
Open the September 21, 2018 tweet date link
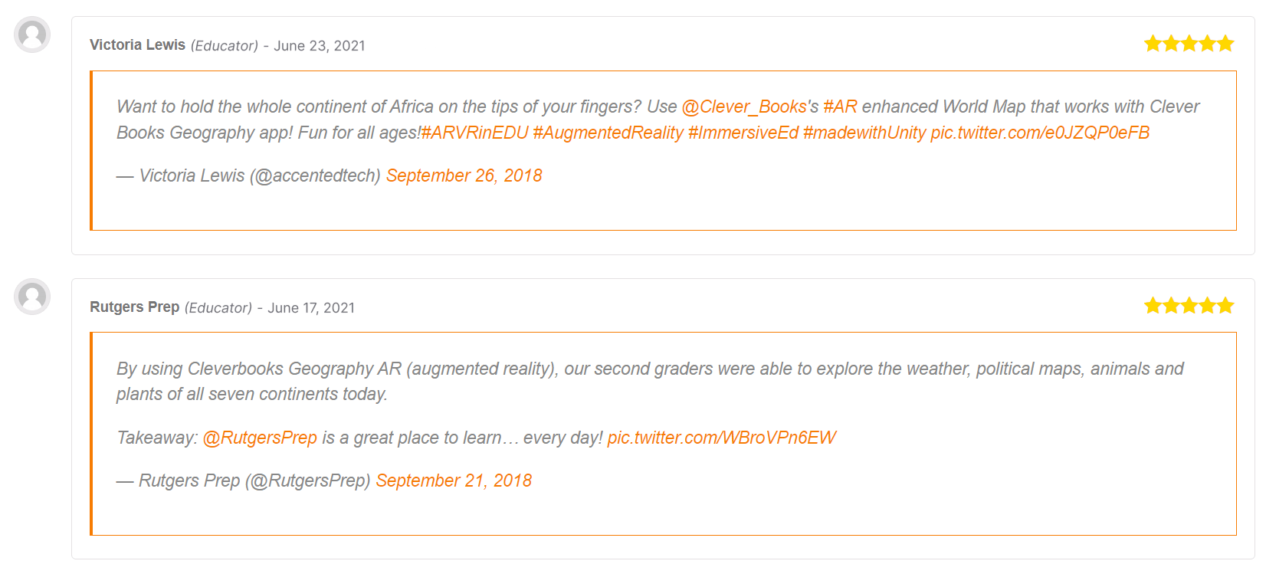(454, 481)
